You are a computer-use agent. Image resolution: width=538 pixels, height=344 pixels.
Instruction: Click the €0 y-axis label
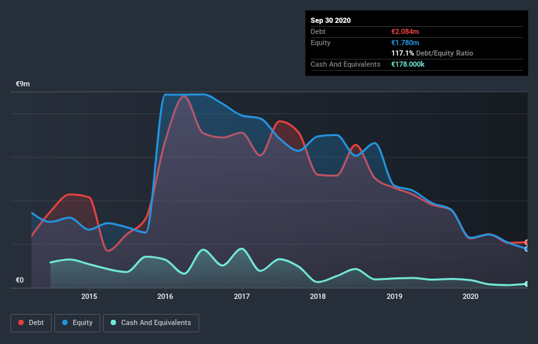(x=20, y=280)
